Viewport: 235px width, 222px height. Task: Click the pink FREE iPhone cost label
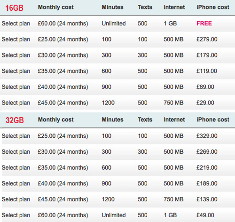(204, 24)
